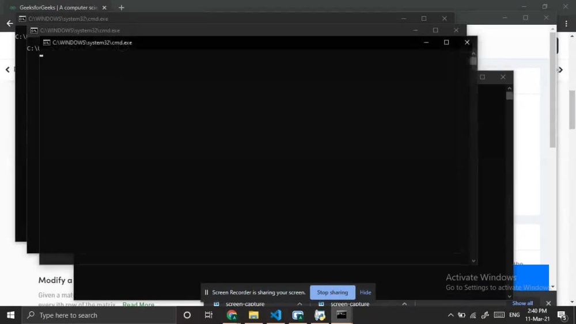Open File Explorer from the taskbar
The image size is (576, 324).
click(x=253, y=315)
